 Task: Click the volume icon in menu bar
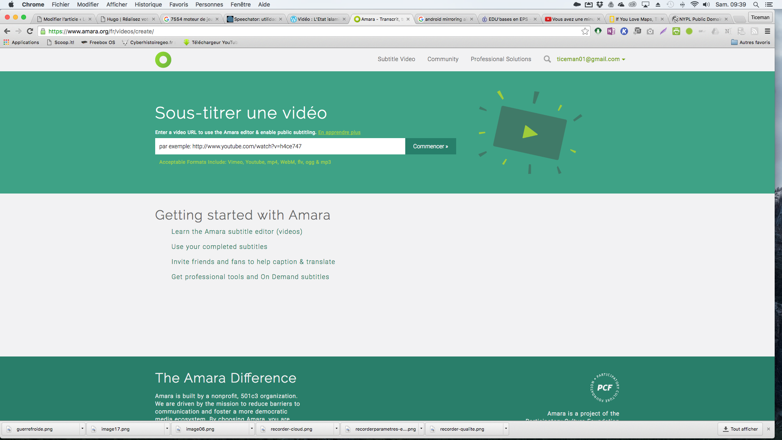pos(706,4)
